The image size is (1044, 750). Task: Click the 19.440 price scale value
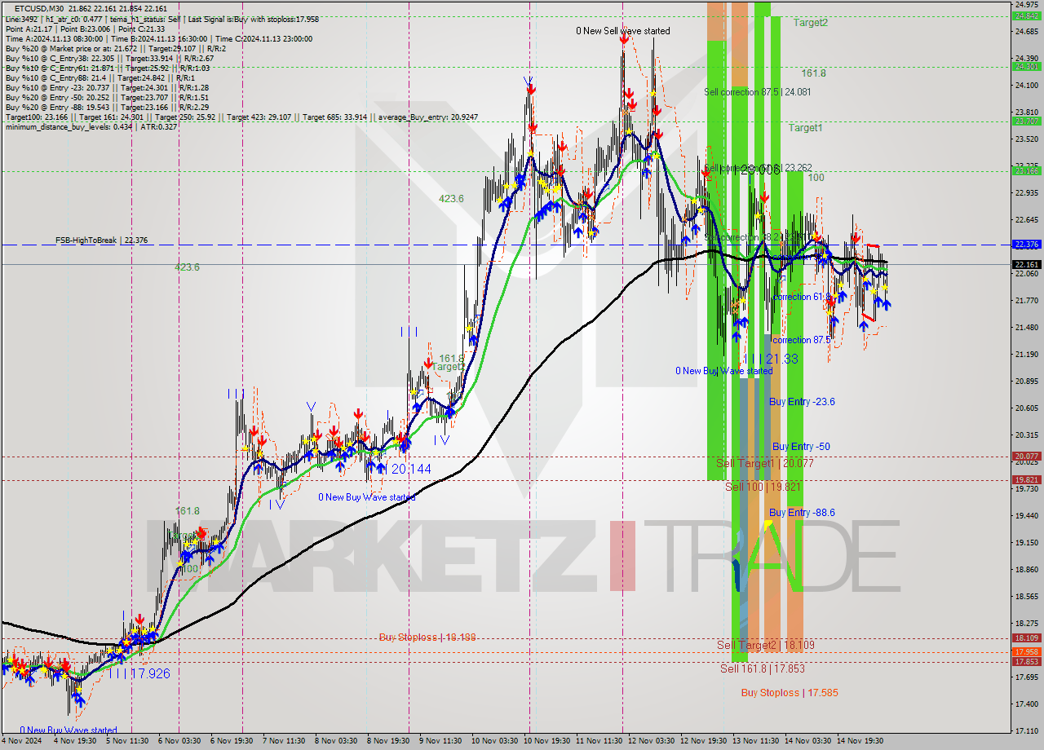1026,516
